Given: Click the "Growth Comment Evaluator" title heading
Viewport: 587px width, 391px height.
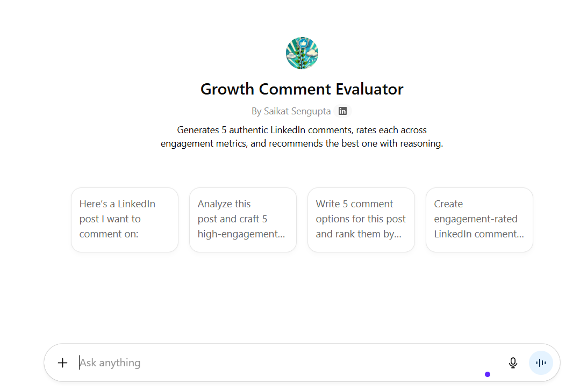Looking at the screenshot, I should click(302, 89).
